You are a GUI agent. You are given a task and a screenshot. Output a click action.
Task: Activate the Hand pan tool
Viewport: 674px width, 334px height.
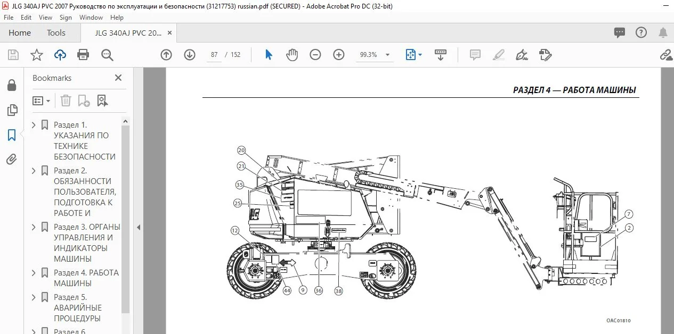pos(292,55)
